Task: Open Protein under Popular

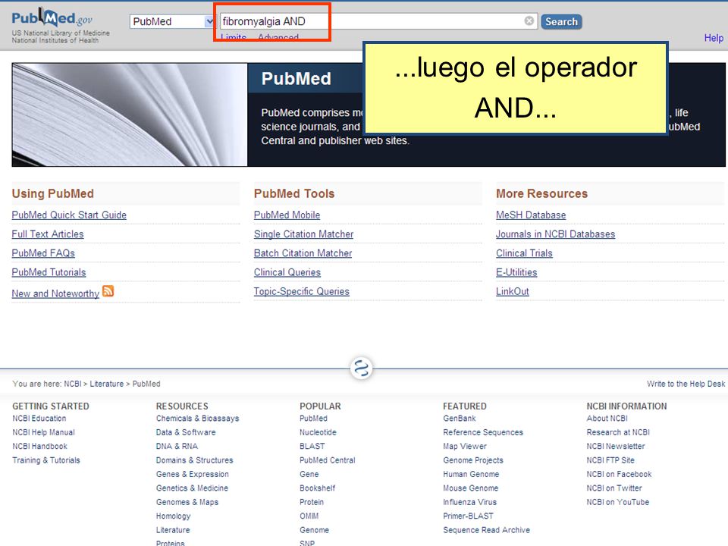Action: point(312,502)
